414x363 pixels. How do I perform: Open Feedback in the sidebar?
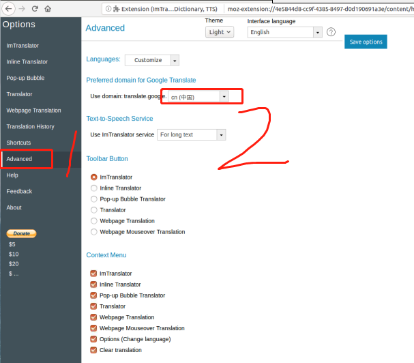[19, 191]
